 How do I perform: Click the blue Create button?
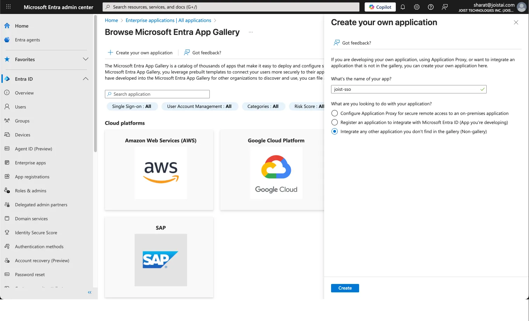tap(345, 288)
